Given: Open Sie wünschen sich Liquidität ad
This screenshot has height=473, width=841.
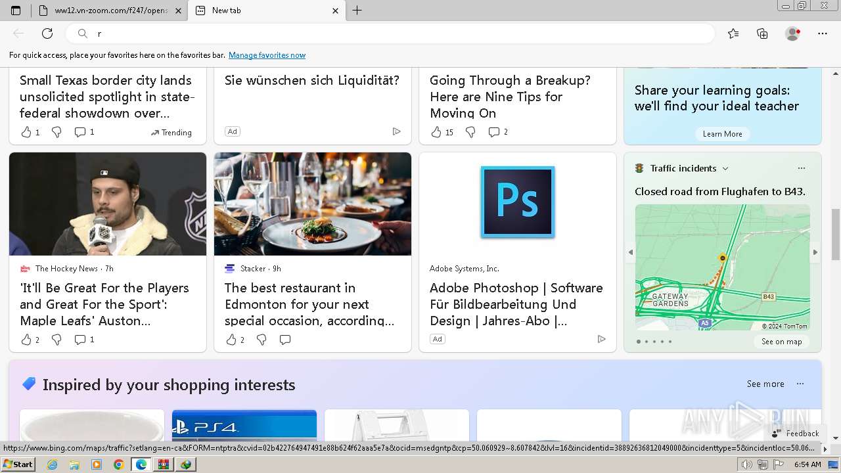Looking at the screenshot, I should point(312,81).
